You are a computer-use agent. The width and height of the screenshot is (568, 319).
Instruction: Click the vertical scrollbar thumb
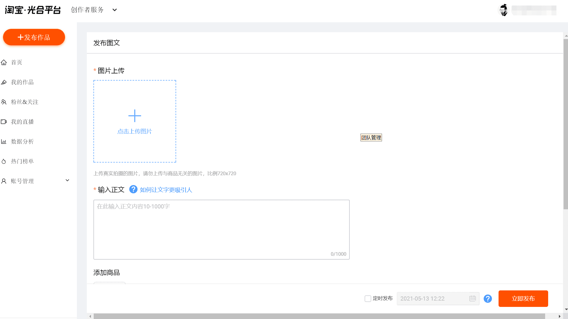click(x=566, y=124)
